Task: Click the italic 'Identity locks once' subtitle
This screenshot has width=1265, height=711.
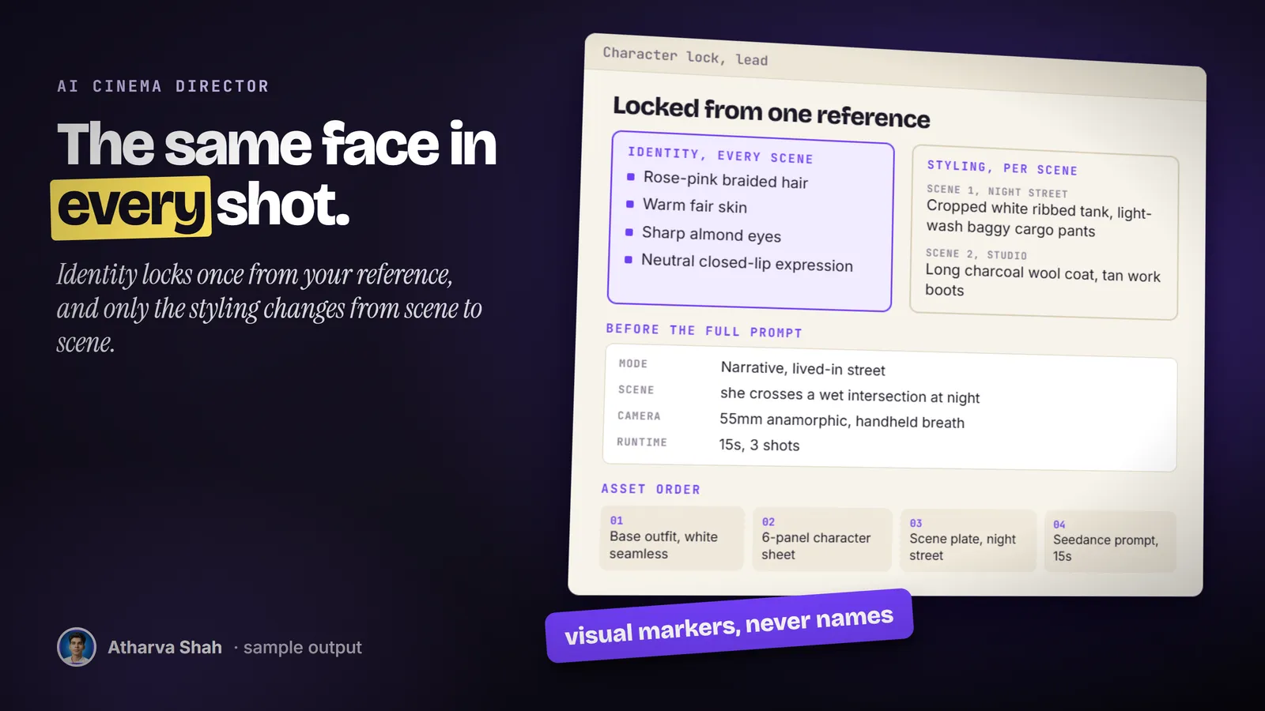Action: 269,308
